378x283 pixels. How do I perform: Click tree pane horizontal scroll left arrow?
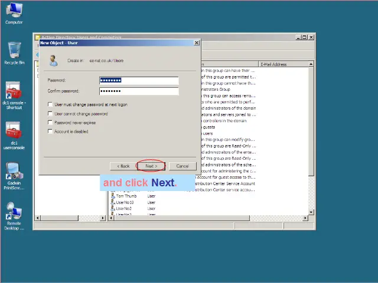coord(38,218)
